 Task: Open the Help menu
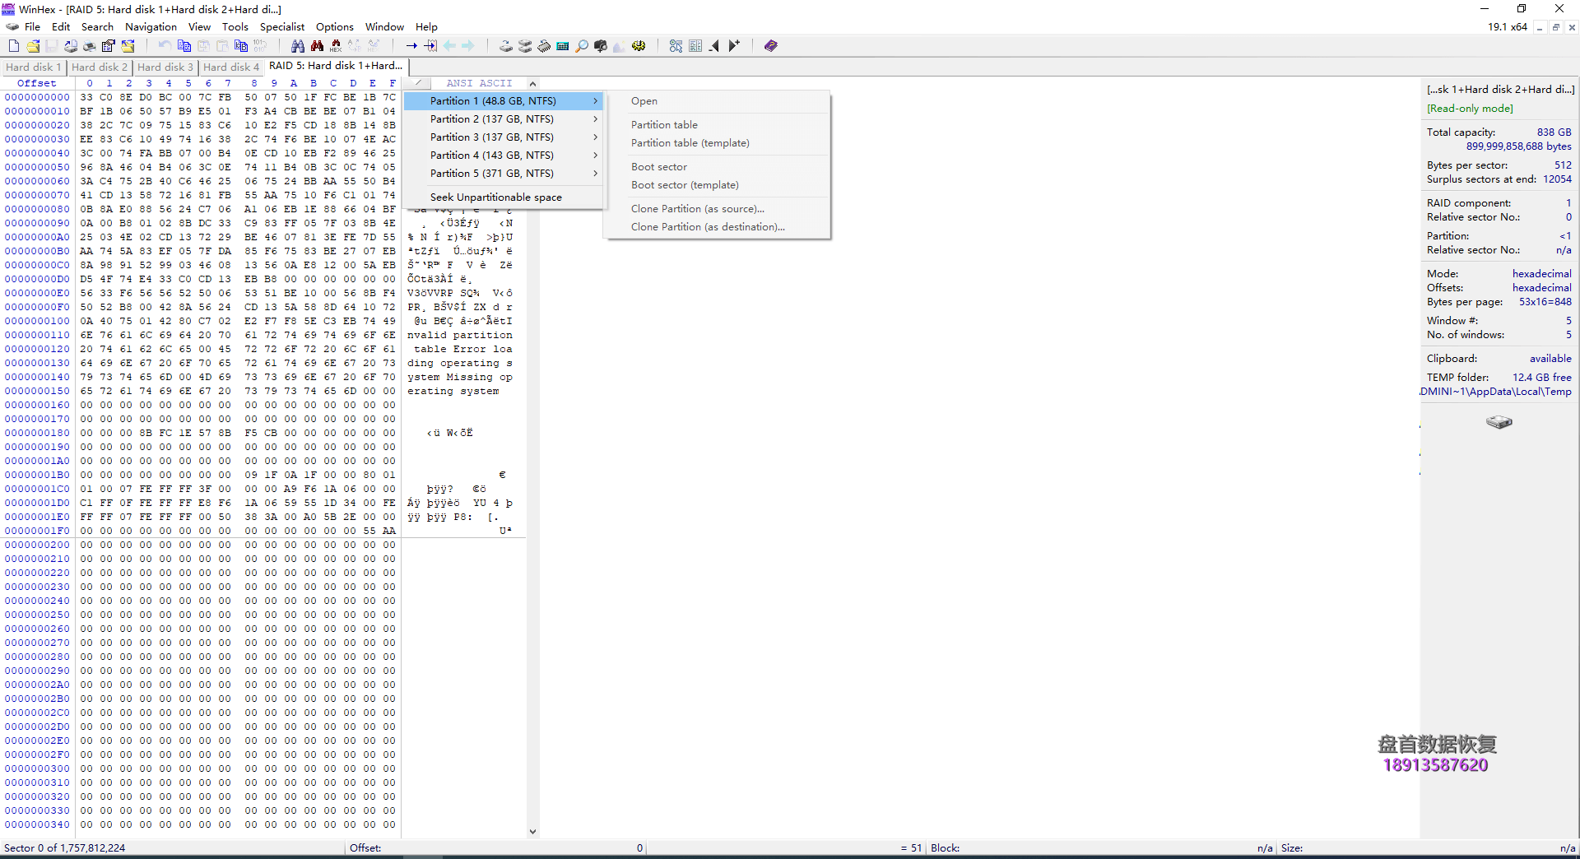[426, 27]
